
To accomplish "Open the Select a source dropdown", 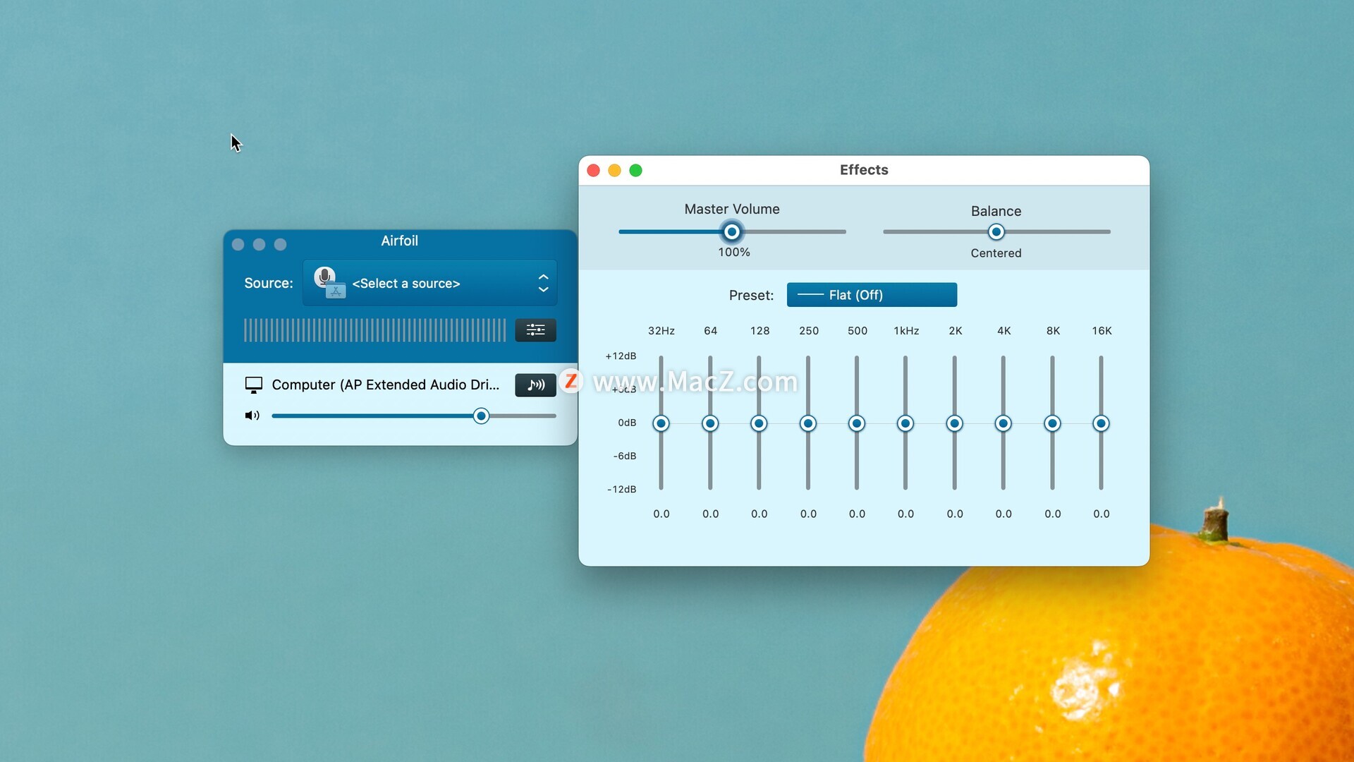I will [429, 283].
